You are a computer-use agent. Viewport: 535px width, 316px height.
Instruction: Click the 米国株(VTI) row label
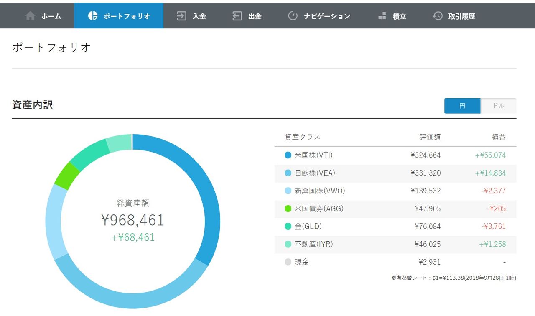pyautogui.click(x=313, y=155)
